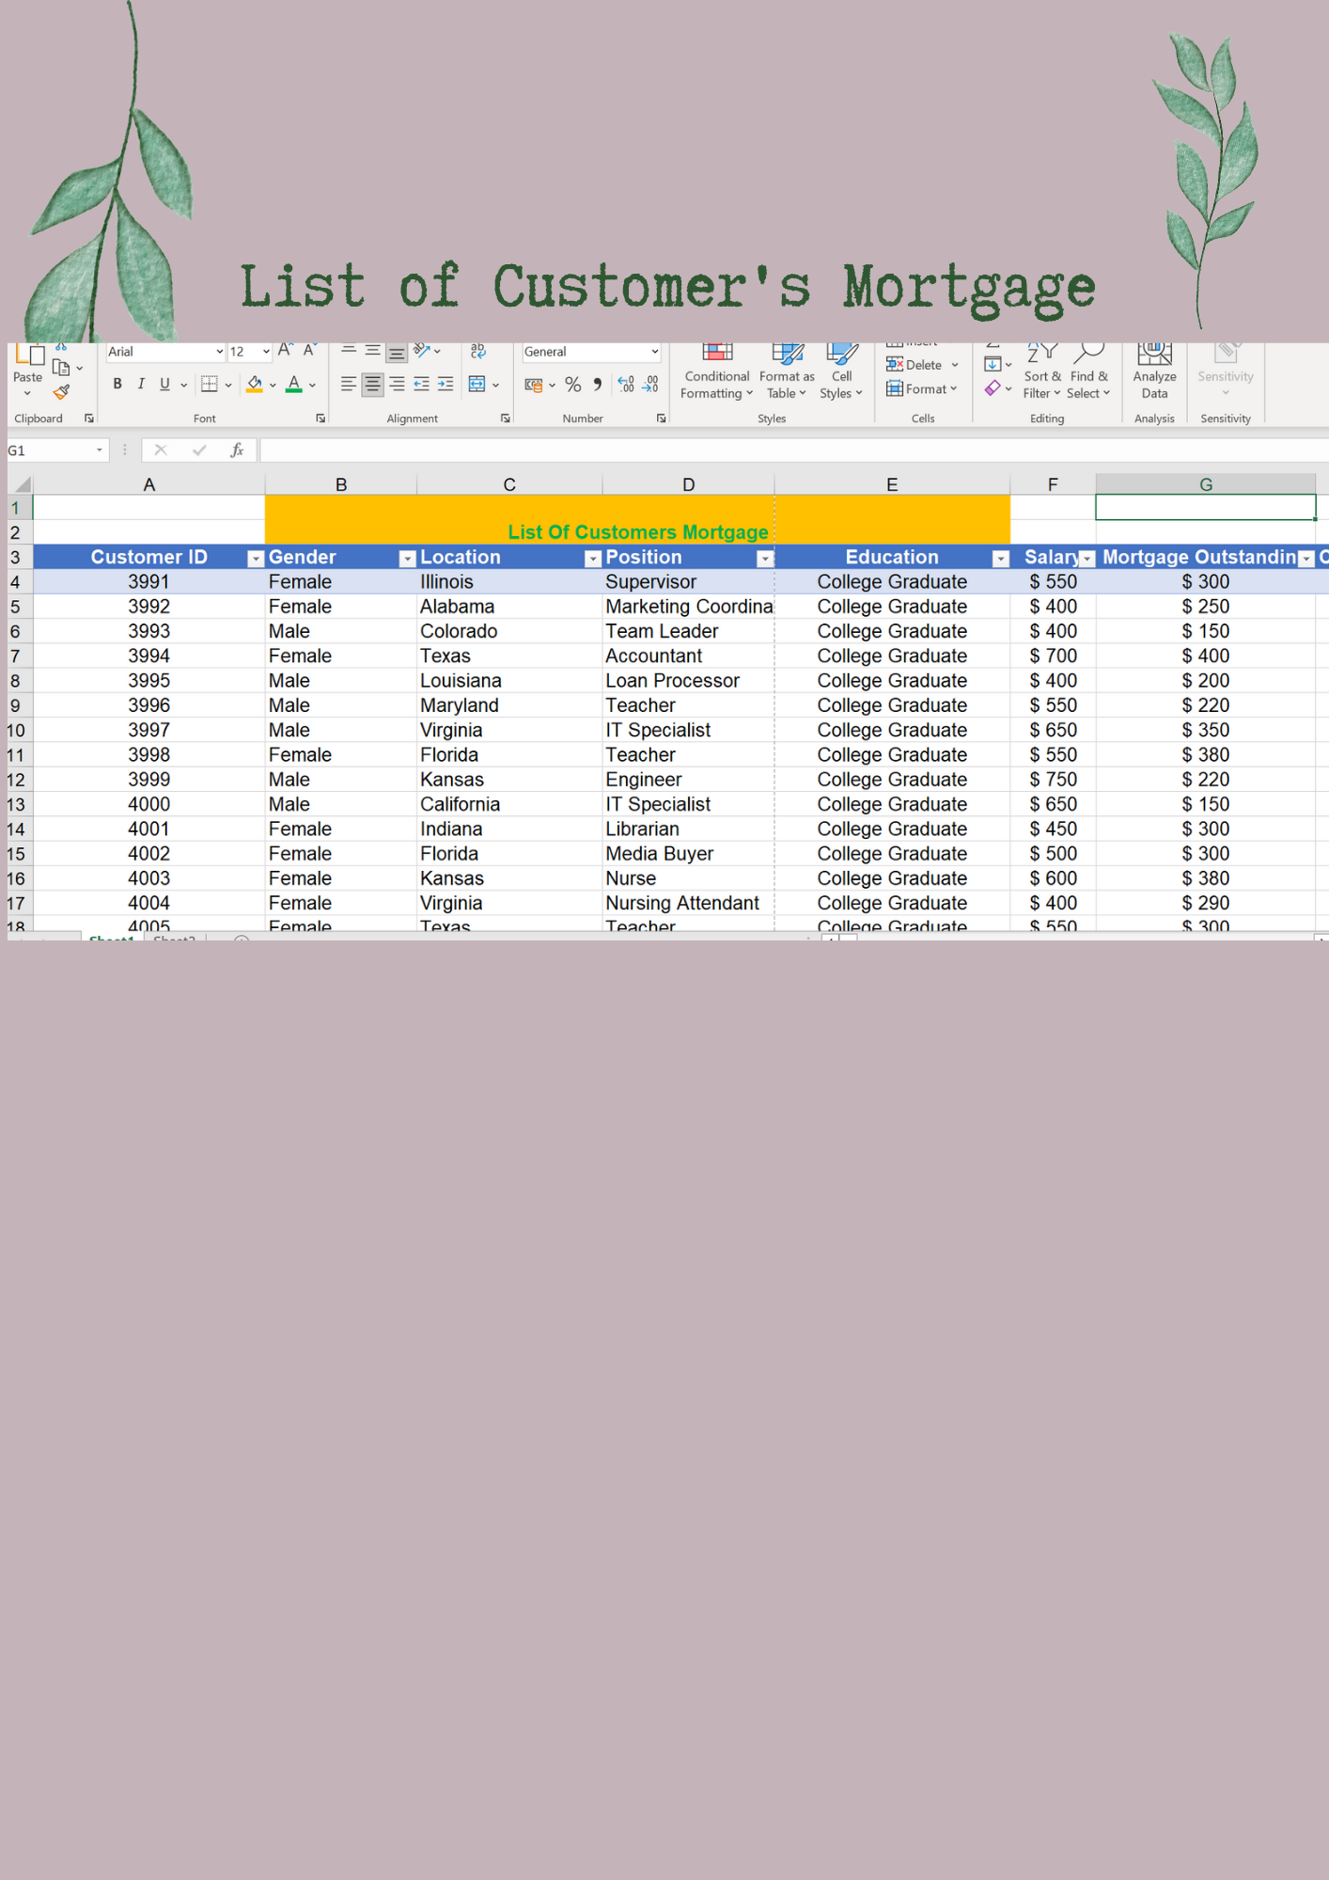Viewport: 1329px width, 1880px height.
Task: Decrease font size with the smaller A icon
Action: pos(309,350)
